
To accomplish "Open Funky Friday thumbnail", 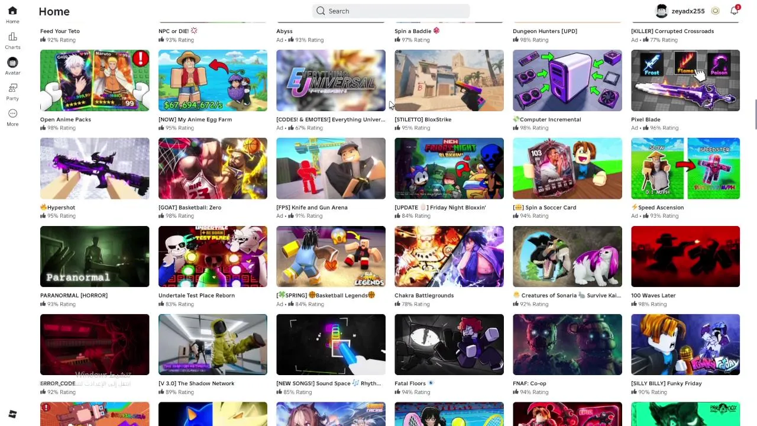I will (685, 344).
